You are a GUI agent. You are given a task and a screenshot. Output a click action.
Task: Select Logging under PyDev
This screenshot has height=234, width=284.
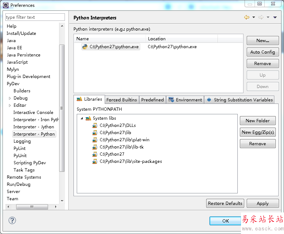[x=22, y=141]
